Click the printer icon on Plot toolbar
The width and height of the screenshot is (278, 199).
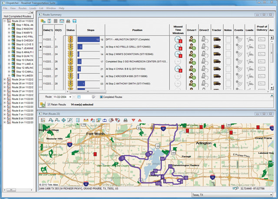pos(125,120)
